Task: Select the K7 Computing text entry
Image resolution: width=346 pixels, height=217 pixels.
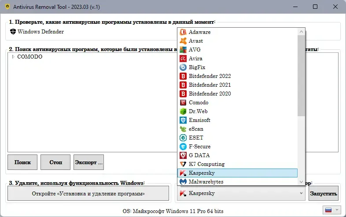Action: point(207,164)
